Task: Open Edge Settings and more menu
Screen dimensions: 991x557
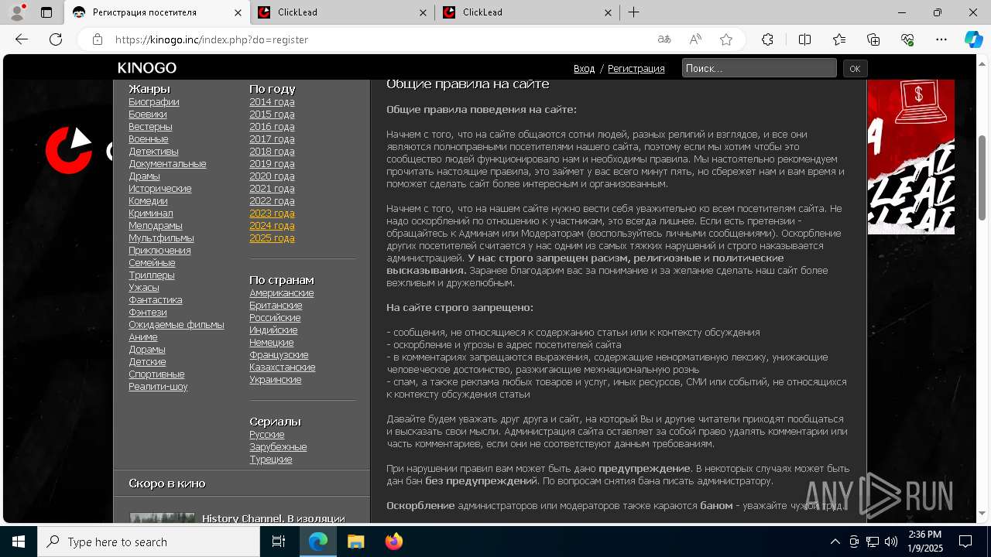Action: click(x=941, y=39)
